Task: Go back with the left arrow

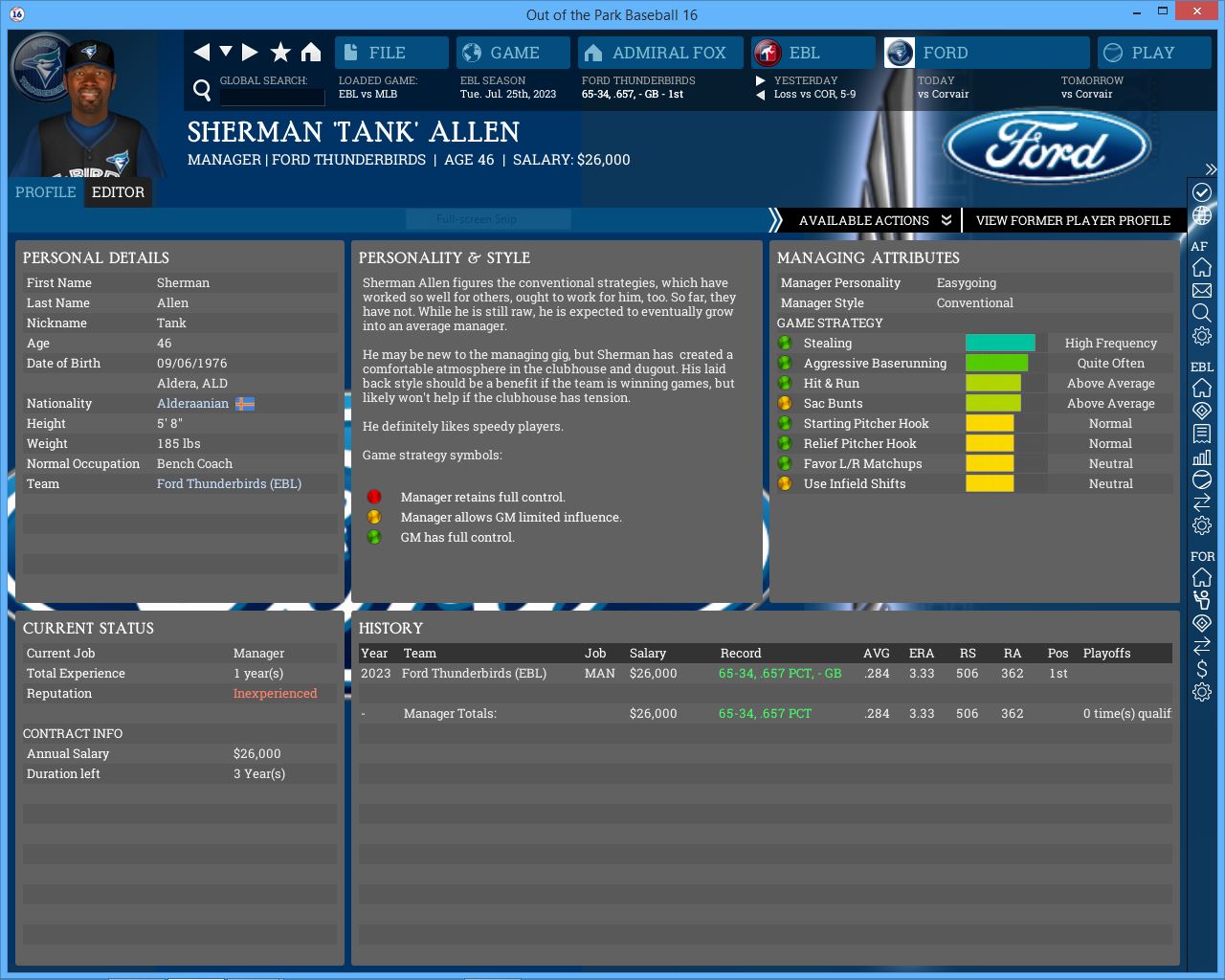Action: point(202,52)
